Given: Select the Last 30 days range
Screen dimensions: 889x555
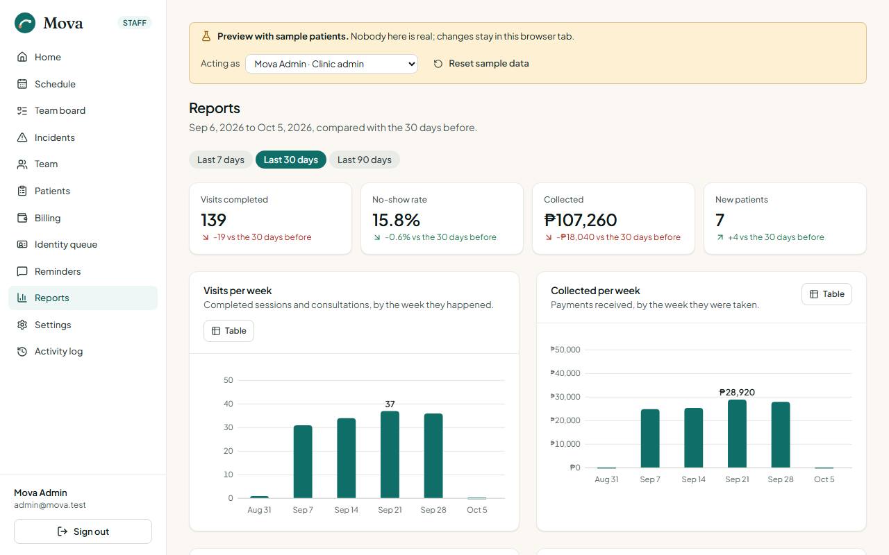Looking at the screenshot, I should (x=291, y=160).
